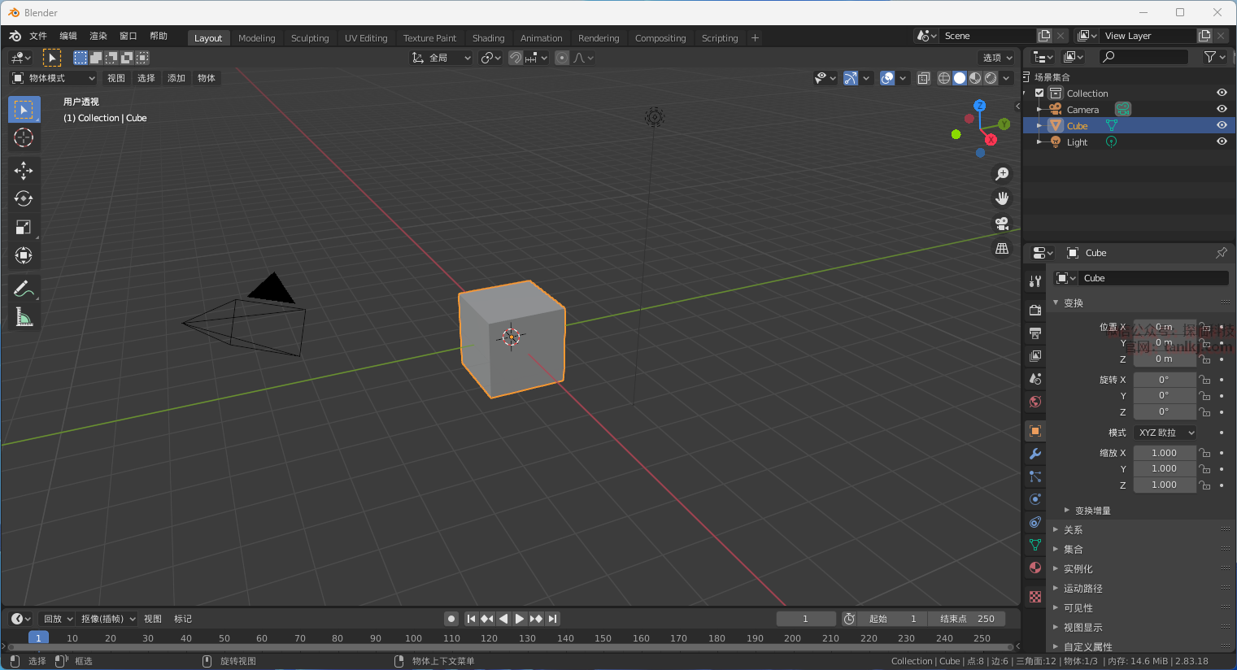Screen dimensions: 1237x670
Task: Open the 添加 menu in the viewport header
Action: coord(176,78)
